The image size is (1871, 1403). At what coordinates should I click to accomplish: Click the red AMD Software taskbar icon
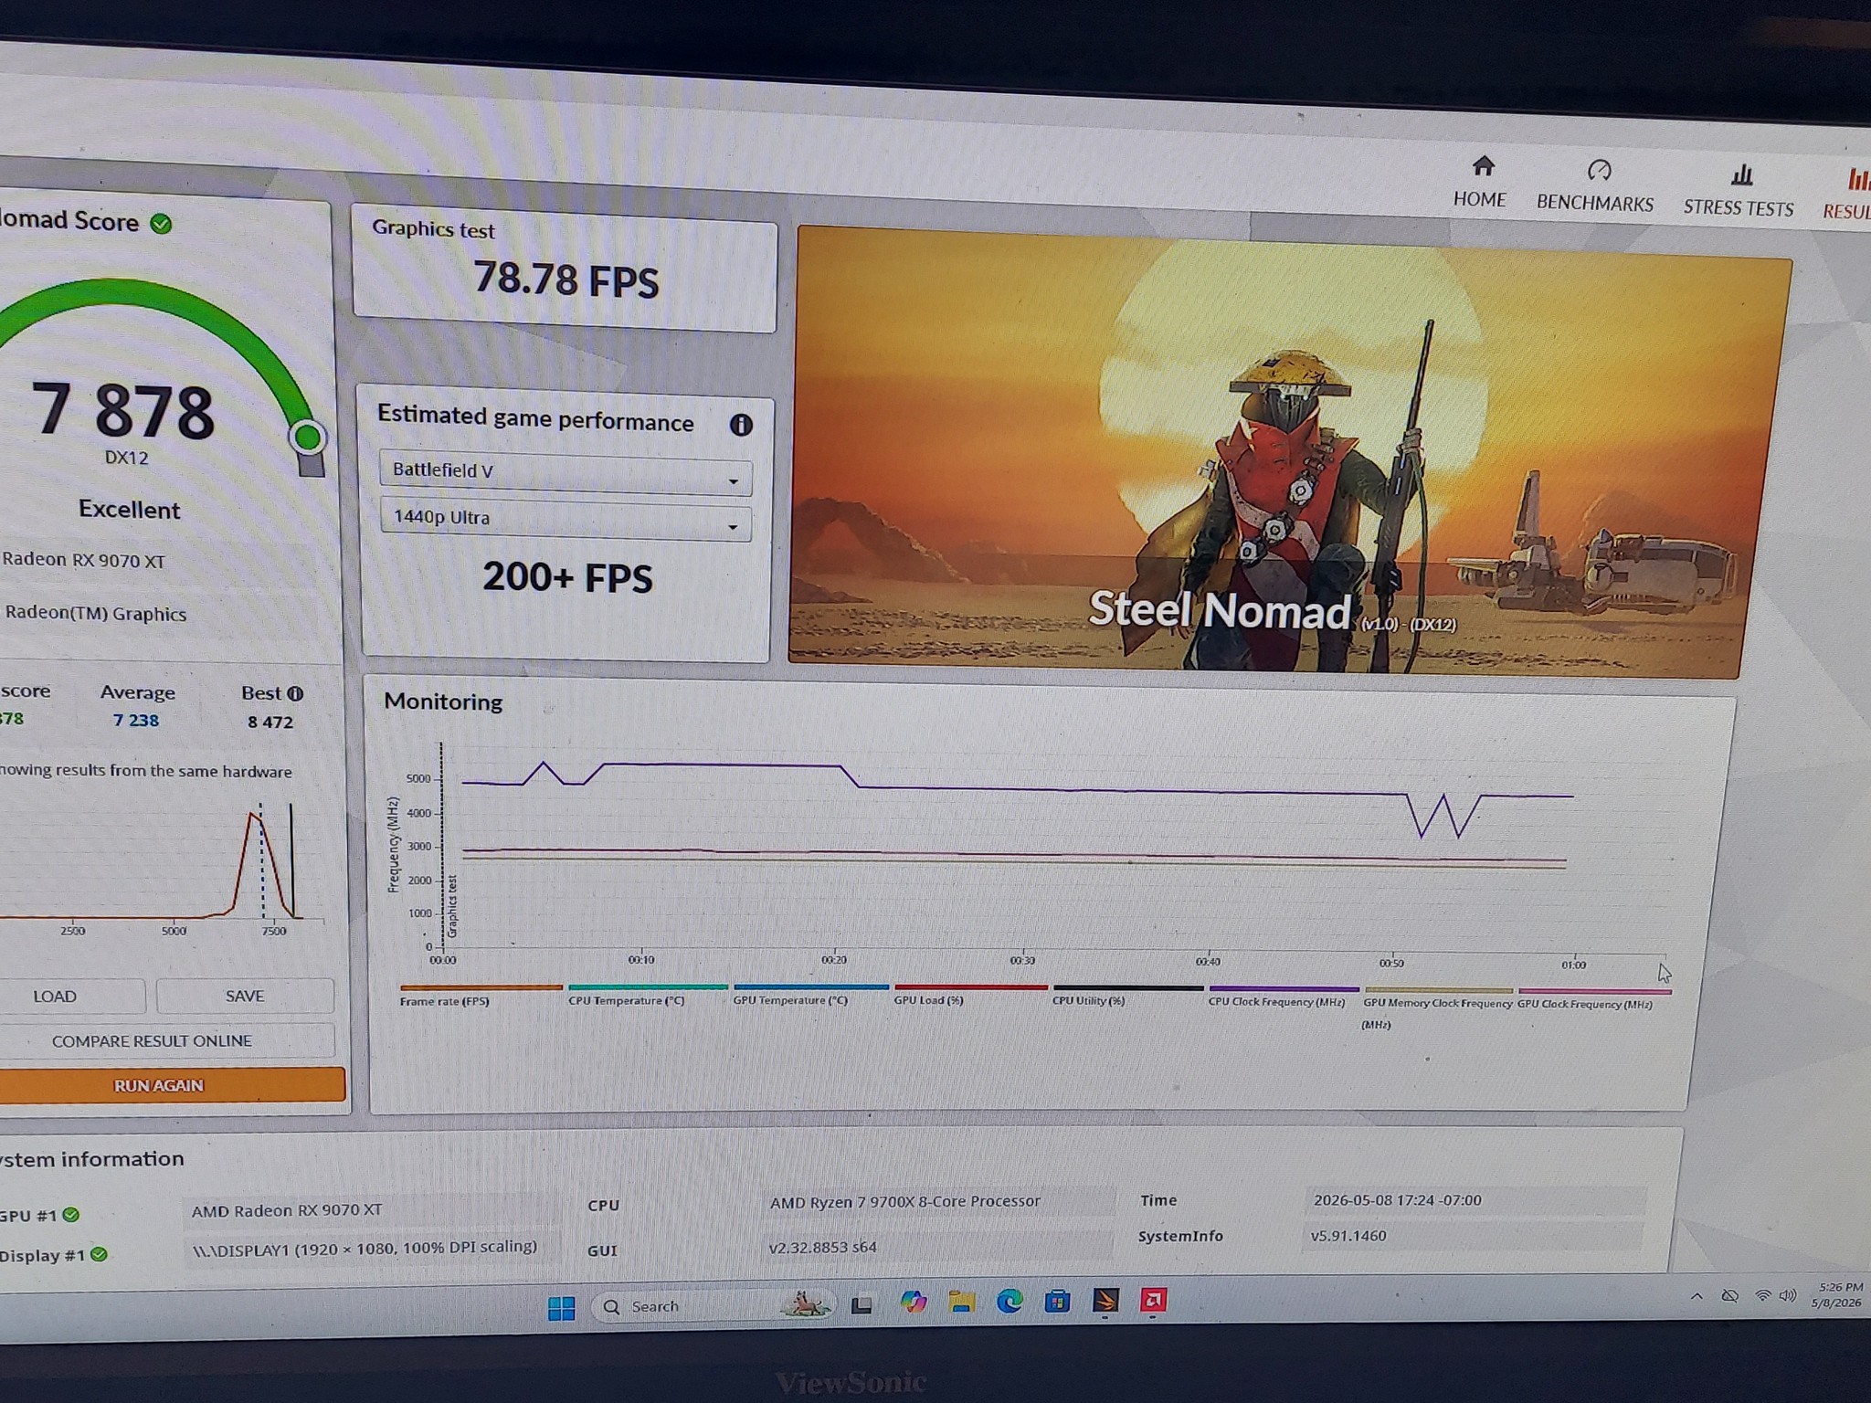coord(1154,1301)
